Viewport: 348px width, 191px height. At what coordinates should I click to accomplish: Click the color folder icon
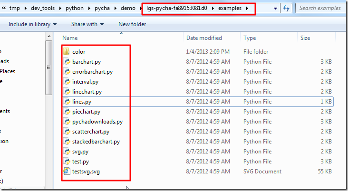point(67,52)
